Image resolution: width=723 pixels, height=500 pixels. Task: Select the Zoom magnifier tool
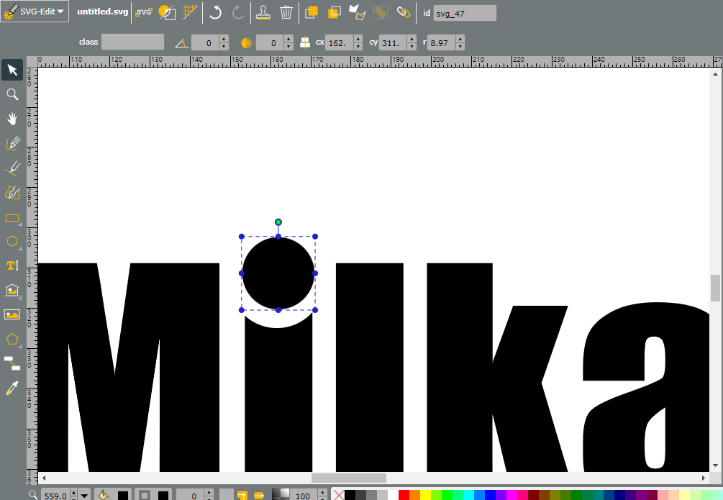click(12, 94)
